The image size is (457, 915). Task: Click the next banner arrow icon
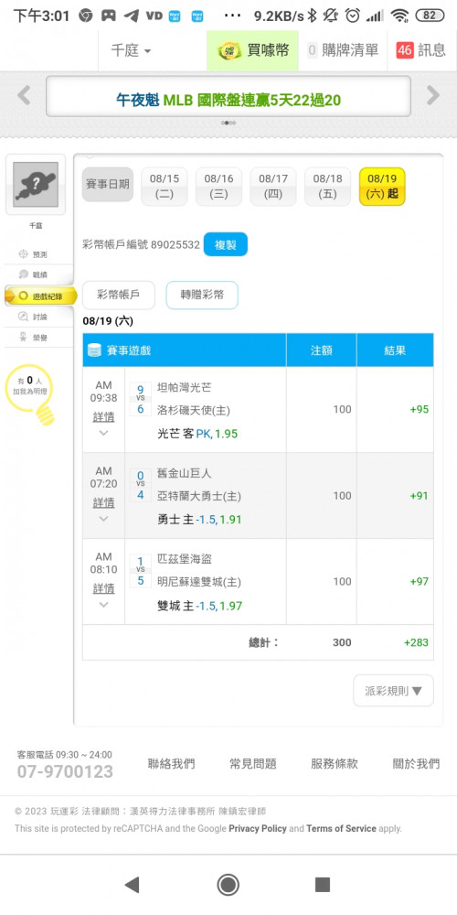[433, 95]
